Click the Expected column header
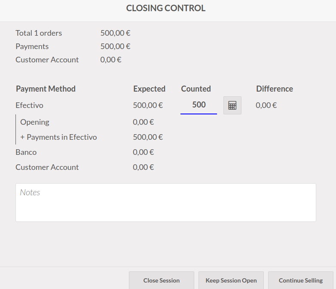Viewport: 336px width, 289px height. tap(149, 89)
